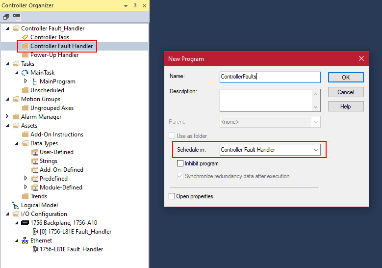Viewport: 382px width, 268px height.
Task: Collapse the MainTask node
Action: tap(17, 73)
